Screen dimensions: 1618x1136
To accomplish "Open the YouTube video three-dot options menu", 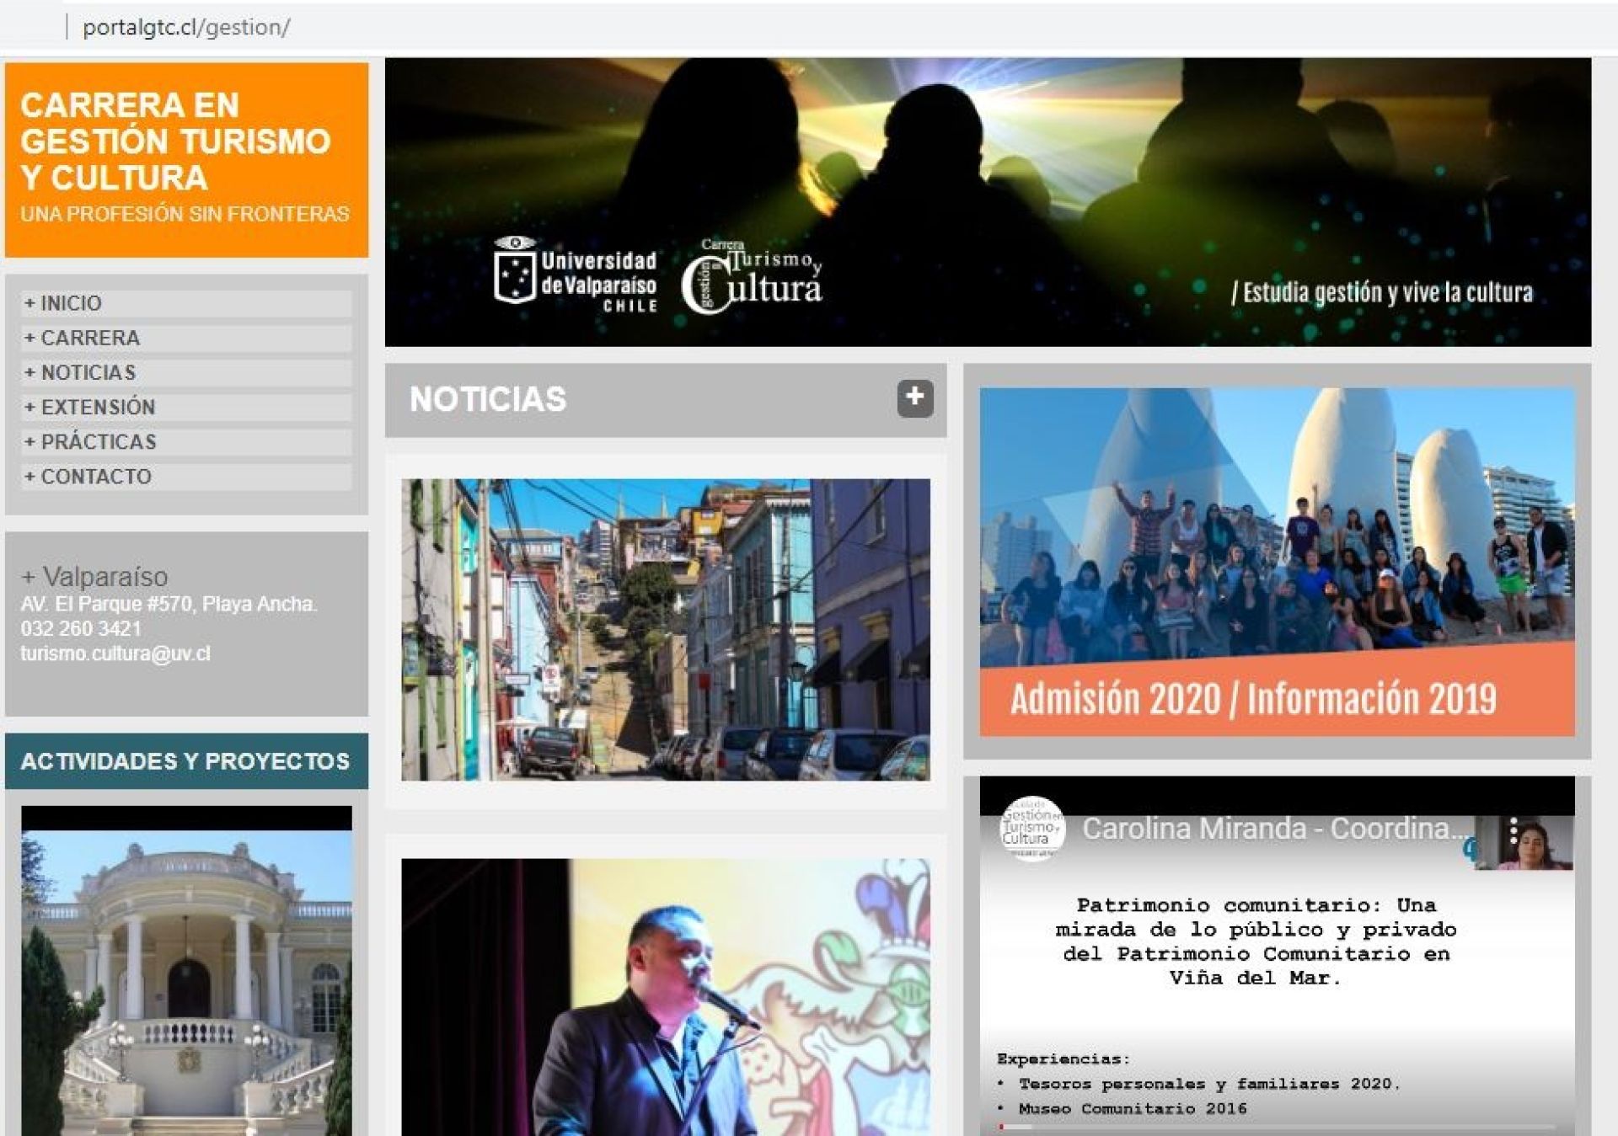I will [1514, 831].
